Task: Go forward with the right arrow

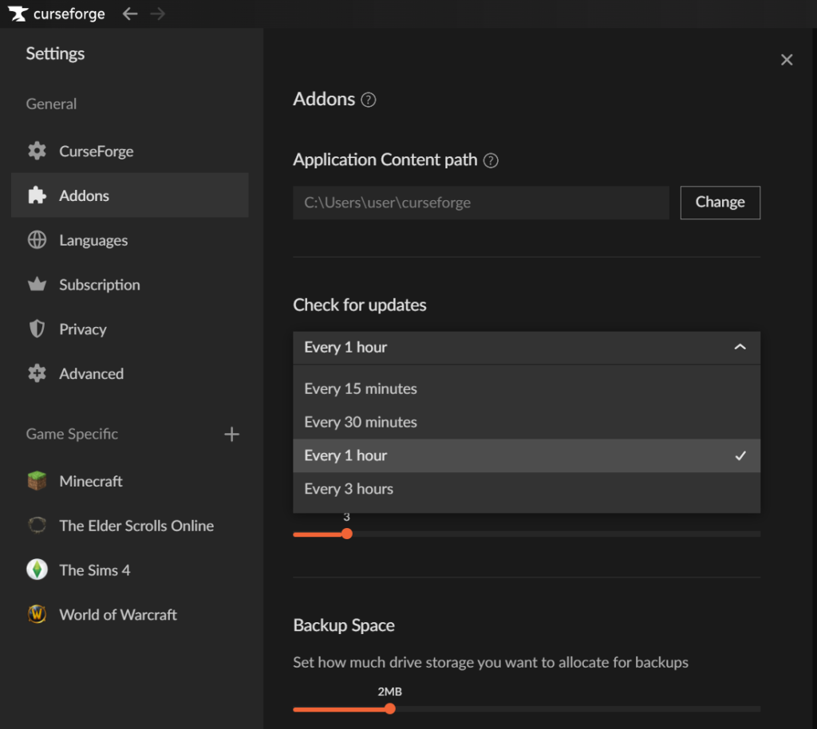Action: click(x=157, y=14)
